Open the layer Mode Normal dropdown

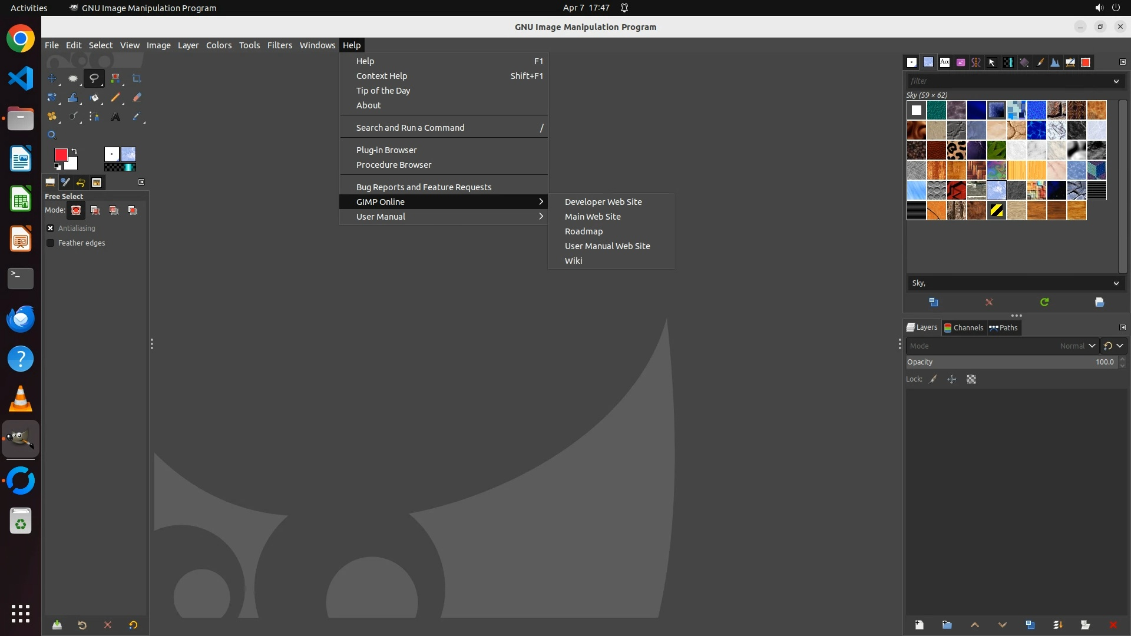point(1077,346)
